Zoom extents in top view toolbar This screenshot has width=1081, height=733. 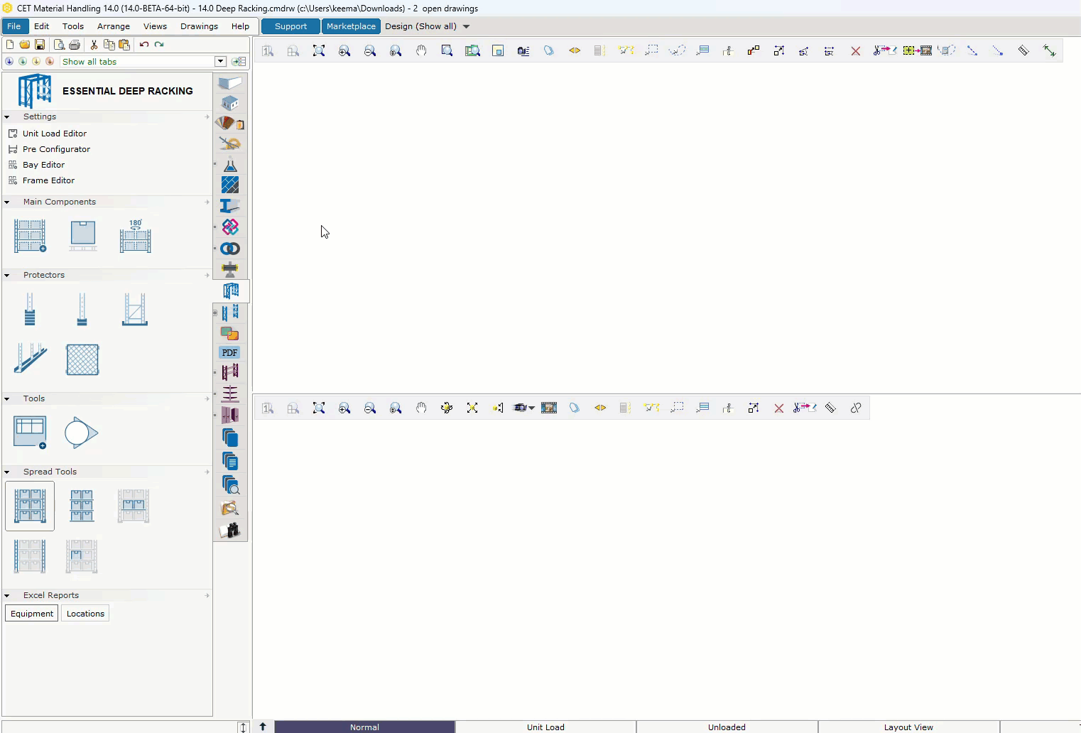tap(319, 50)
